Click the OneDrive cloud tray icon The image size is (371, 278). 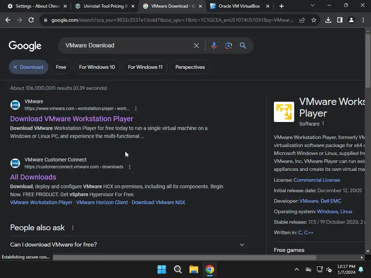[x=308, y=269]
